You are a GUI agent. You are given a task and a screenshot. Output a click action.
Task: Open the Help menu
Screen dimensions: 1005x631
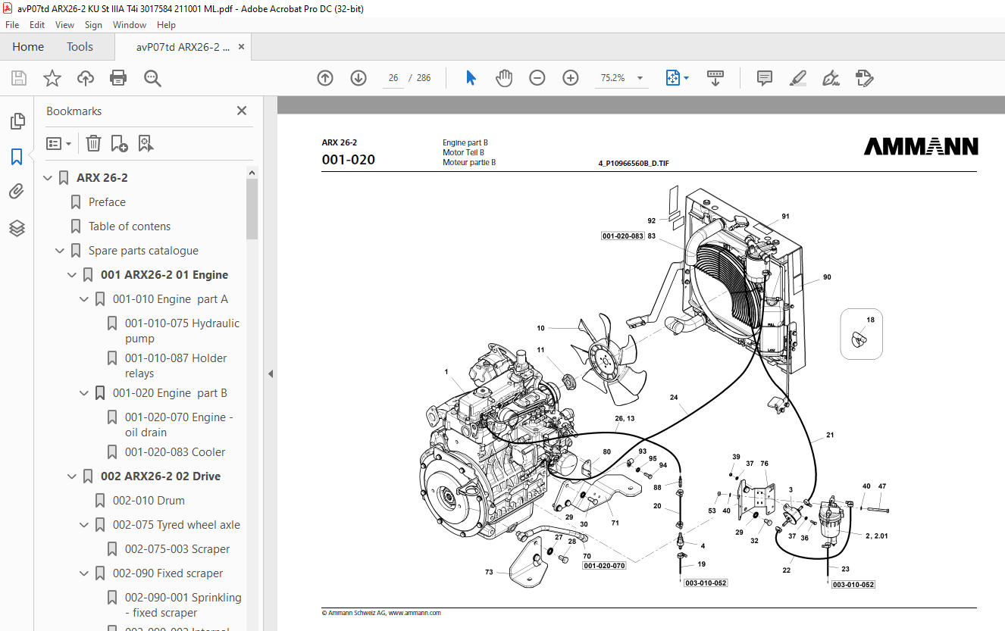click(x=166, y=24)
